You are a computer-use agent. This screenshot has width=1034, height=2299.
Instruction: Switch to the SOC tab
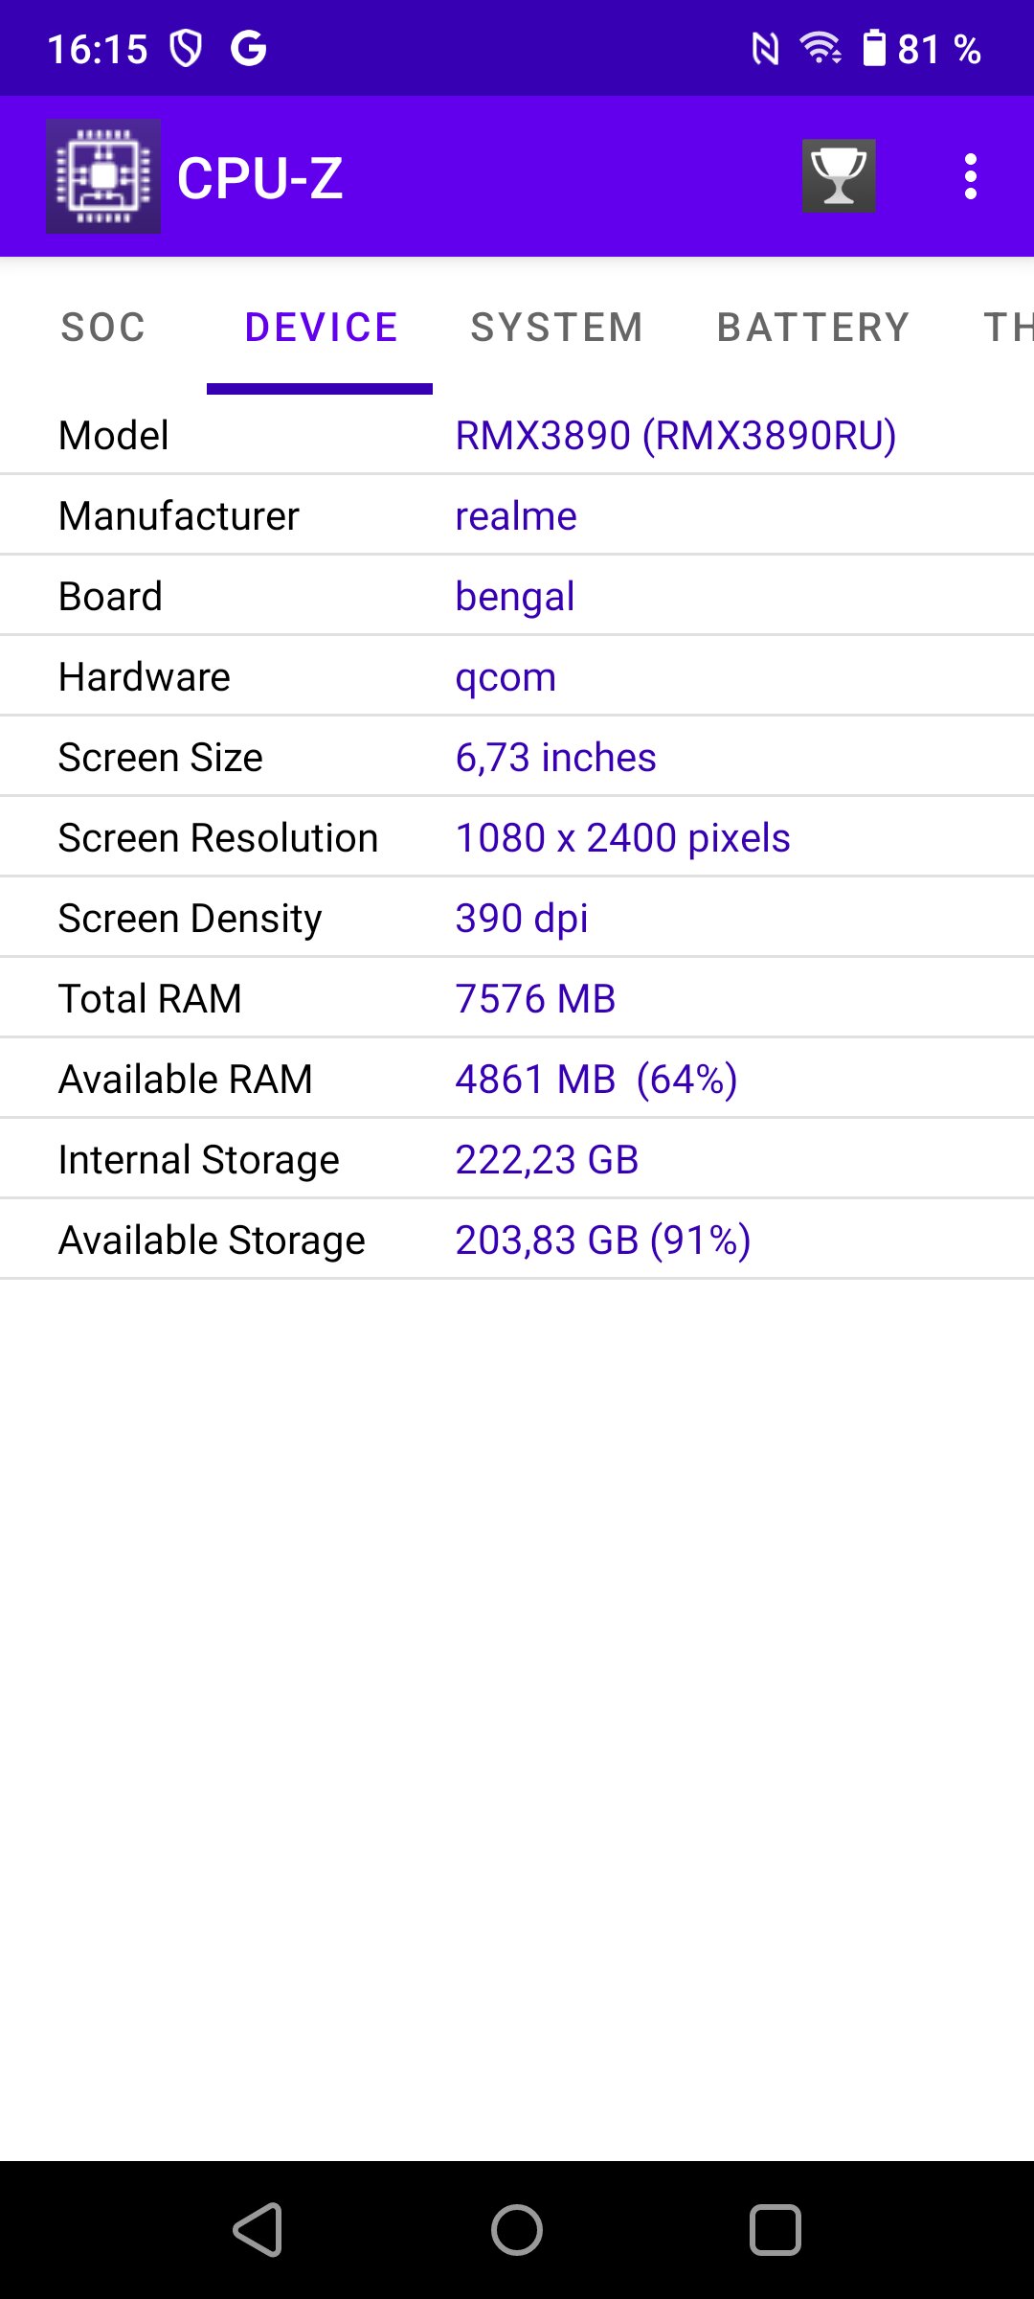coord(103,328)
